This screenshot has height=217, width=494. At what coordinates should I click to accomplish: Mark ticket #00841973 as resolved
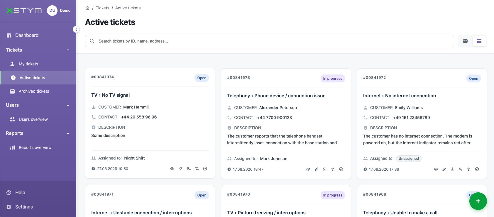coord(341,169)
